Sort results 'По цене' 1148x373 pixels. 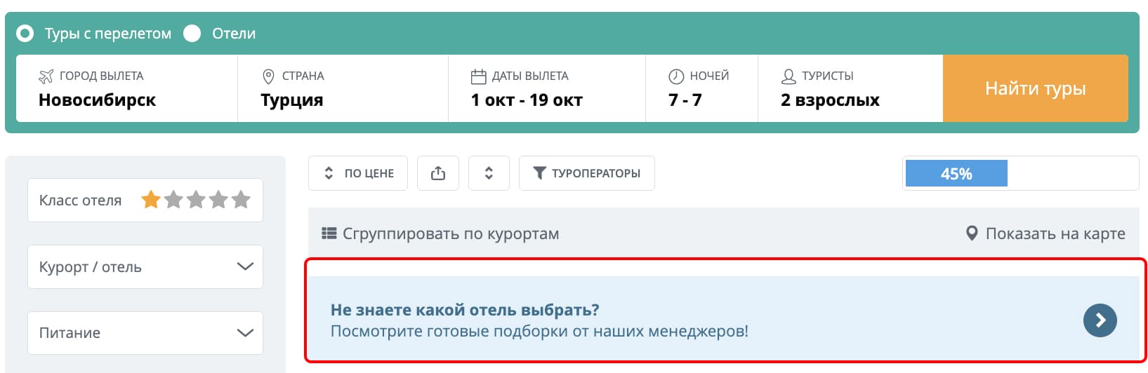click(x=358, y=173)
